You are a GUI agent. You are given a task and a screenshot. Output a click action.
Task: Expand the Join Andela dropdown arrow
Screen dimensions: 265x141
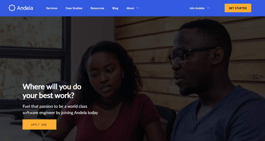point(208,8)
